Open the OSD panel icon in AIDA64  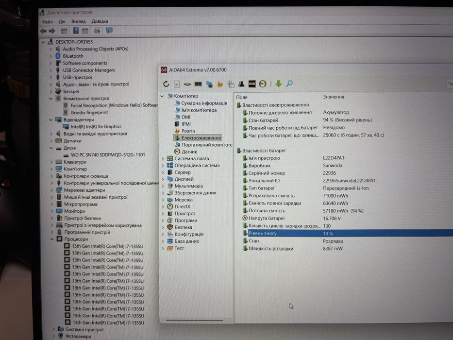coord(252,84)
